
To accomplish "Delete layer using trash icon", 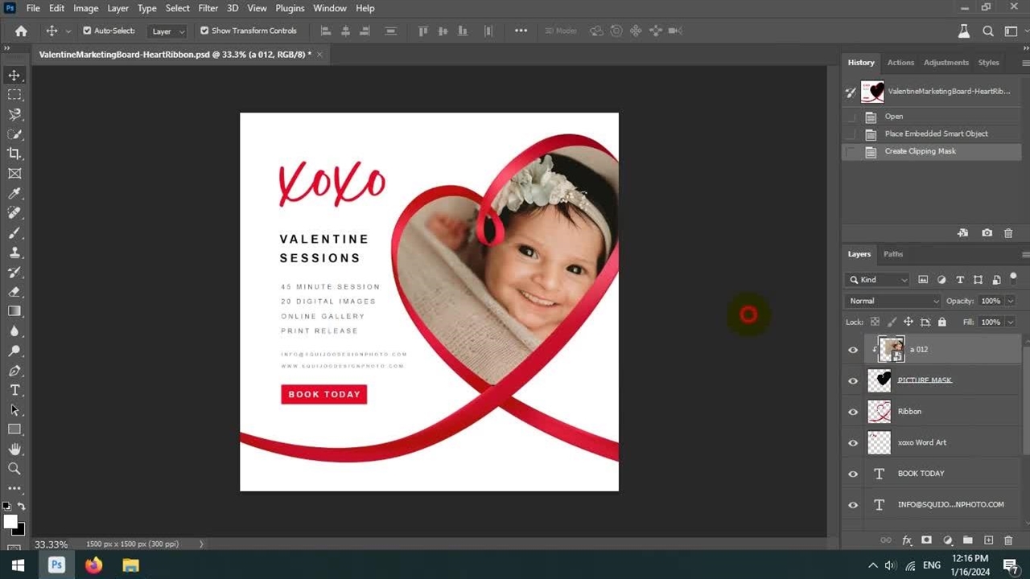I will click(1008, 540).
